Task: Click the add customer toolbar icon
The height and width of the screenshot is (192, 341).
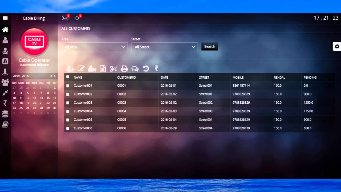Action: coord(70,69)
